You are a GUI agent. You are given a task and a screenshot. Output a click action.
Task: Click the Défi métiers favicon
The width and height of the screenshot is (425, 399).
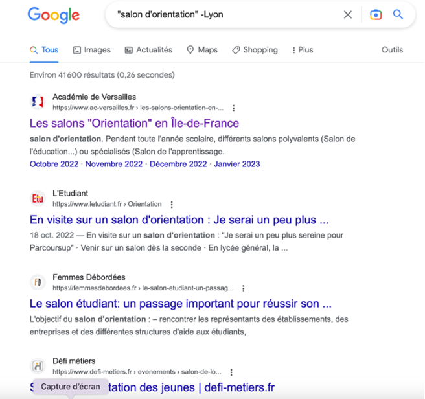click(38, 366)
